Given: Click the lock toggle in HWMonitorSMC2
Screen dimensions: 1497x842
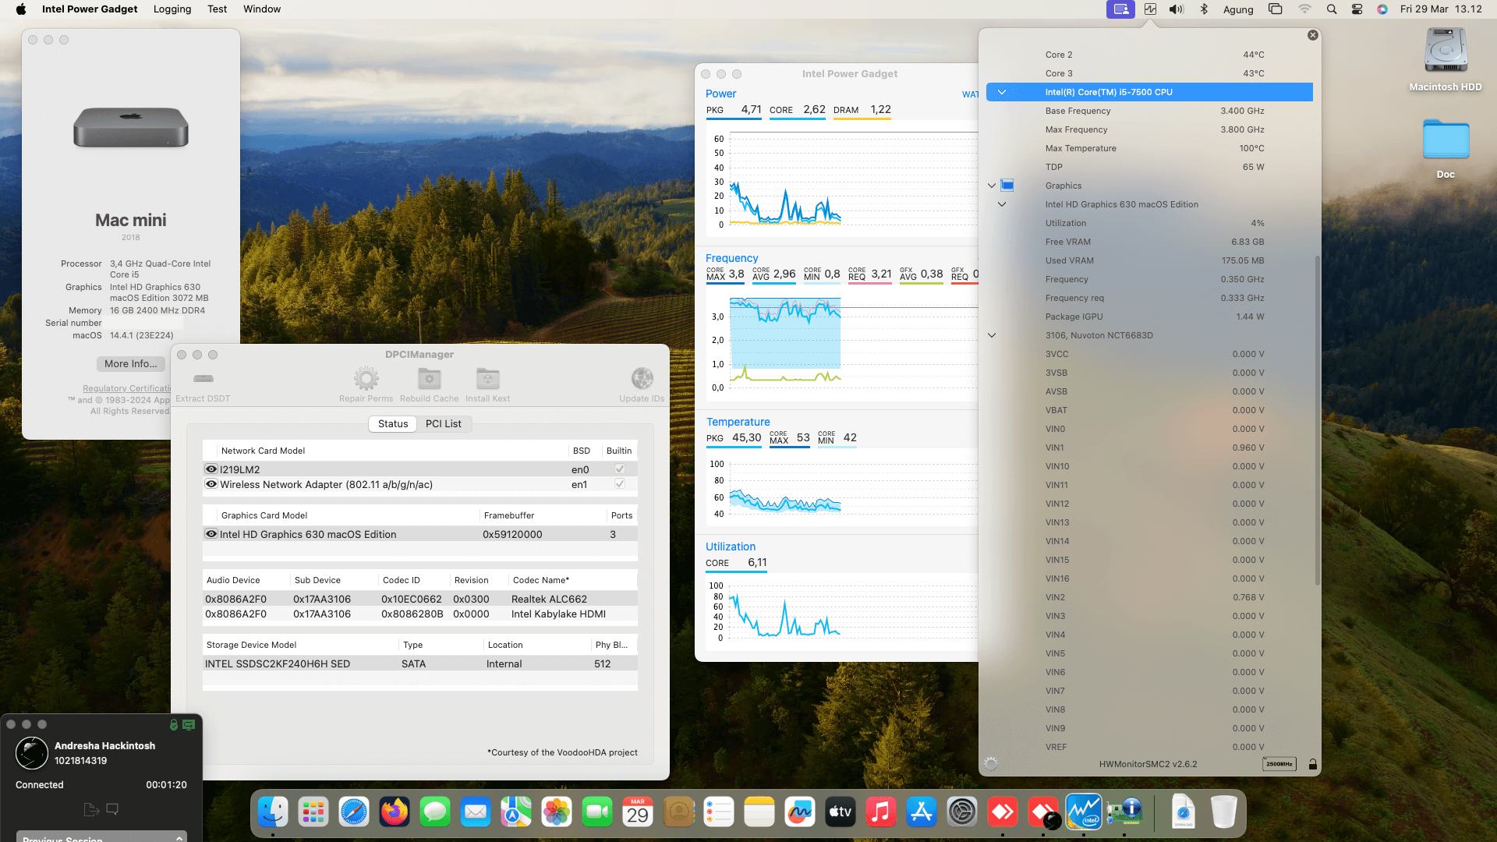Looking at the screenshot, I should (x=1313, y=764).
